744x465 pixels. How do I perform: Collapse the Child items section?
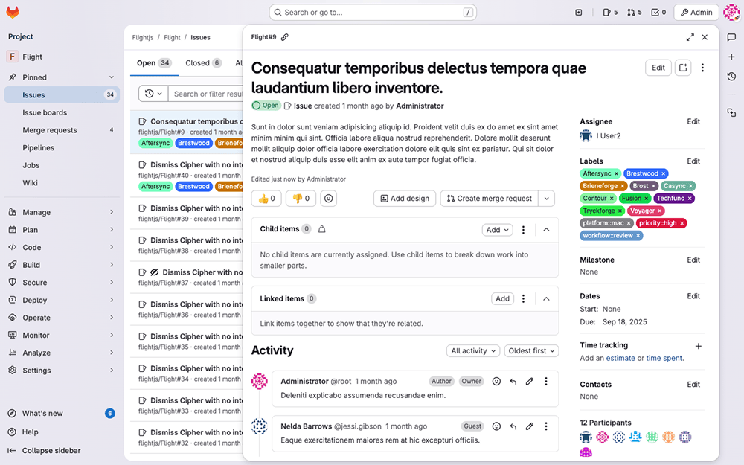tap(546, 230)
